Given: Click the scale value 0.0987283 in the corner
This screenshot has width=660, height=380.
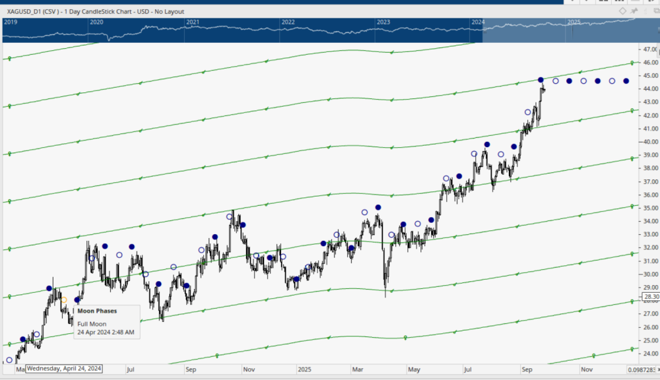Looking at the screenshot, I should click(x=642, y=369).
